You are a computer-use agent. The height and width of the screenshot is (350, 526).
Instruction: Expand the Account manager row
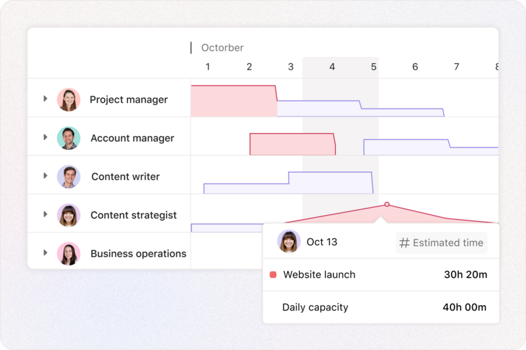(45, 137)
